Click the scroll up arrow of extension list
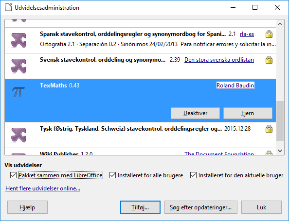Image resolution: width=289 pixels, height=221 pixels. tap(280, 24)
